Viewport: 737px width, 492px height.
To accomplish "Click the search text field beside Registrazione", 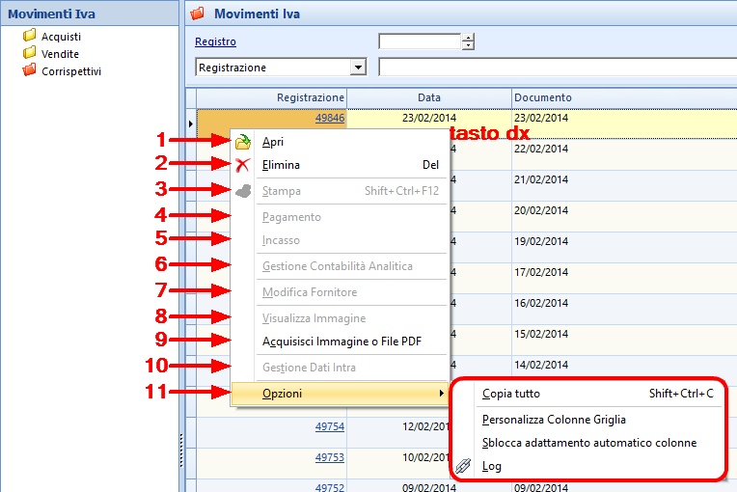I will point(557,68).
